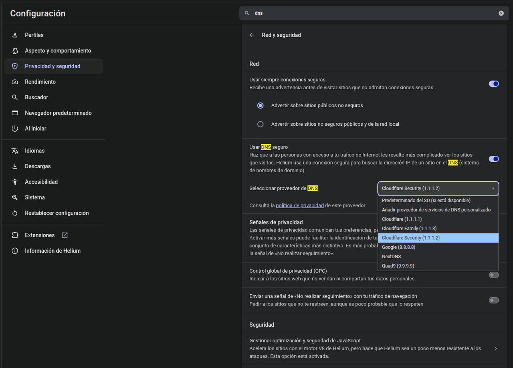
Task: Click the Información de Helium info icon
Action: click(x=15, y=251)
